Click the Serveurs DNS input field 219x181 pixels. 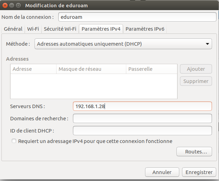pos(142,106)
